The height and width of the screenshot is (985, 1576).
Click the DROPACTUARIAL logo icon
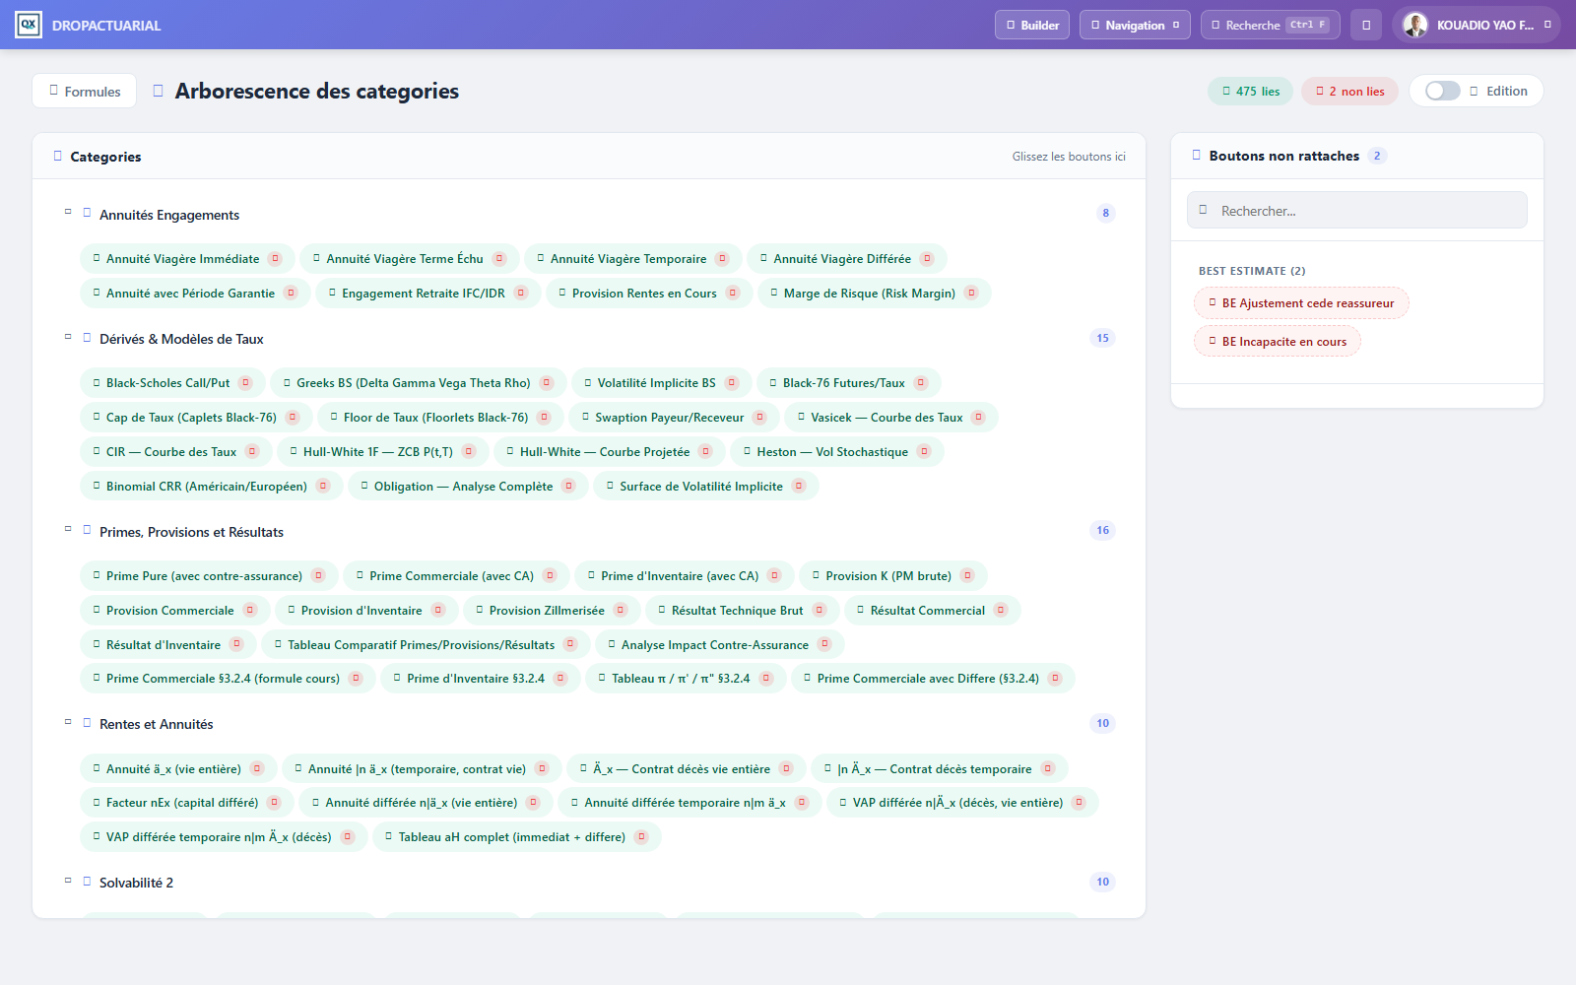coord(29,25)
